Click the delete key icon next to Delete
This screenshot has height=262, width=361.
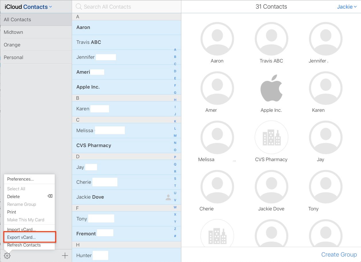point(50,196)
